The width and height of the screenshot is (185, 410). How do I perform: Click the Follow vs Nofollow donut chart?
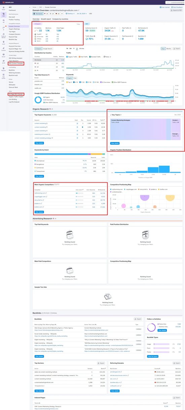pos(151,327)
